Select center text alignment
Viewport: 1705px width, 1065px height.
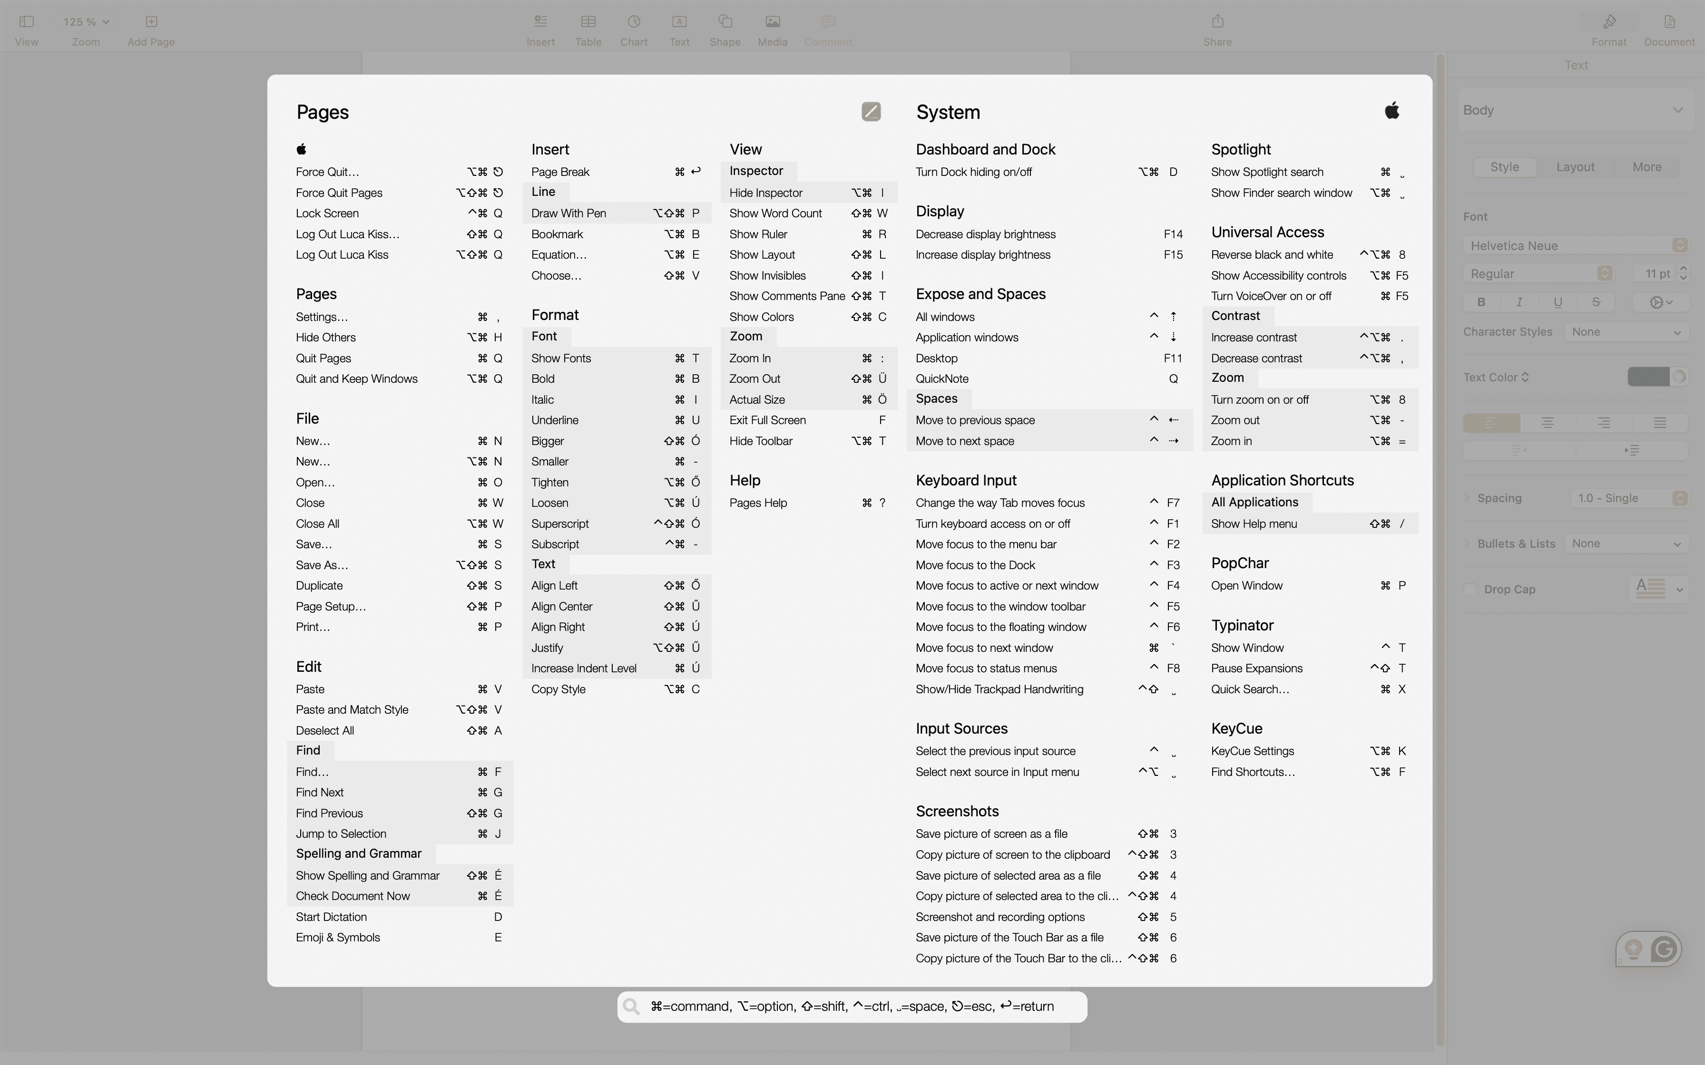pos(1548,423)
